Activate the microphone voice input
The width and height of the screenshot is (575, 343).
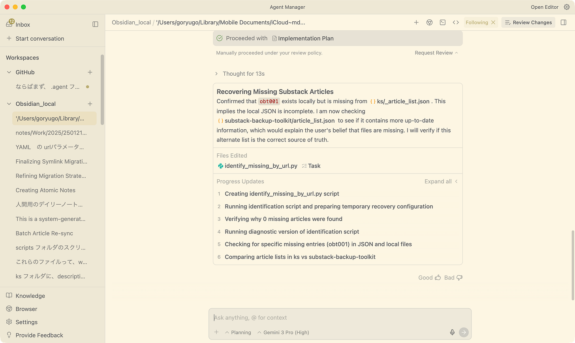coord(452,332)
